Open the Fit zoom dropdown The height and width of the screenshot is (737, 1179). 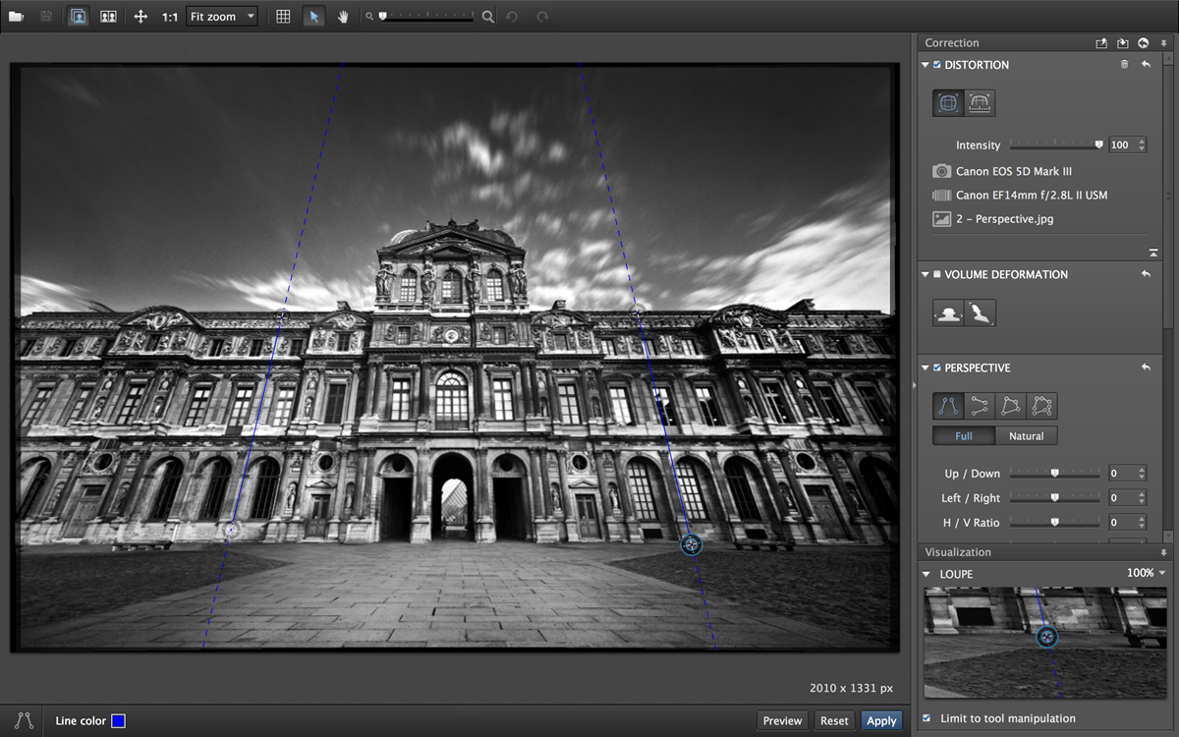(221, 17)
